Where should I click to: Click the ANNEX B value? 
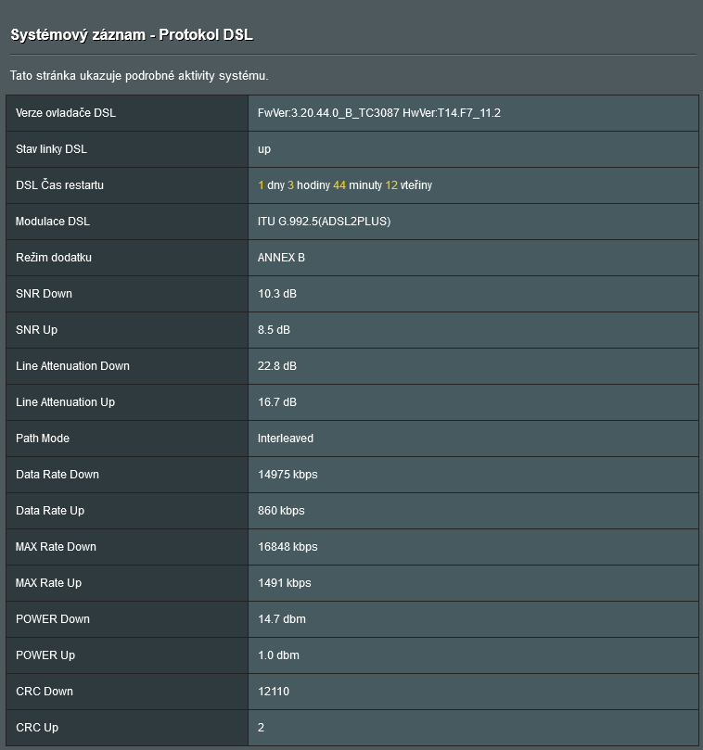coord(281,258)
